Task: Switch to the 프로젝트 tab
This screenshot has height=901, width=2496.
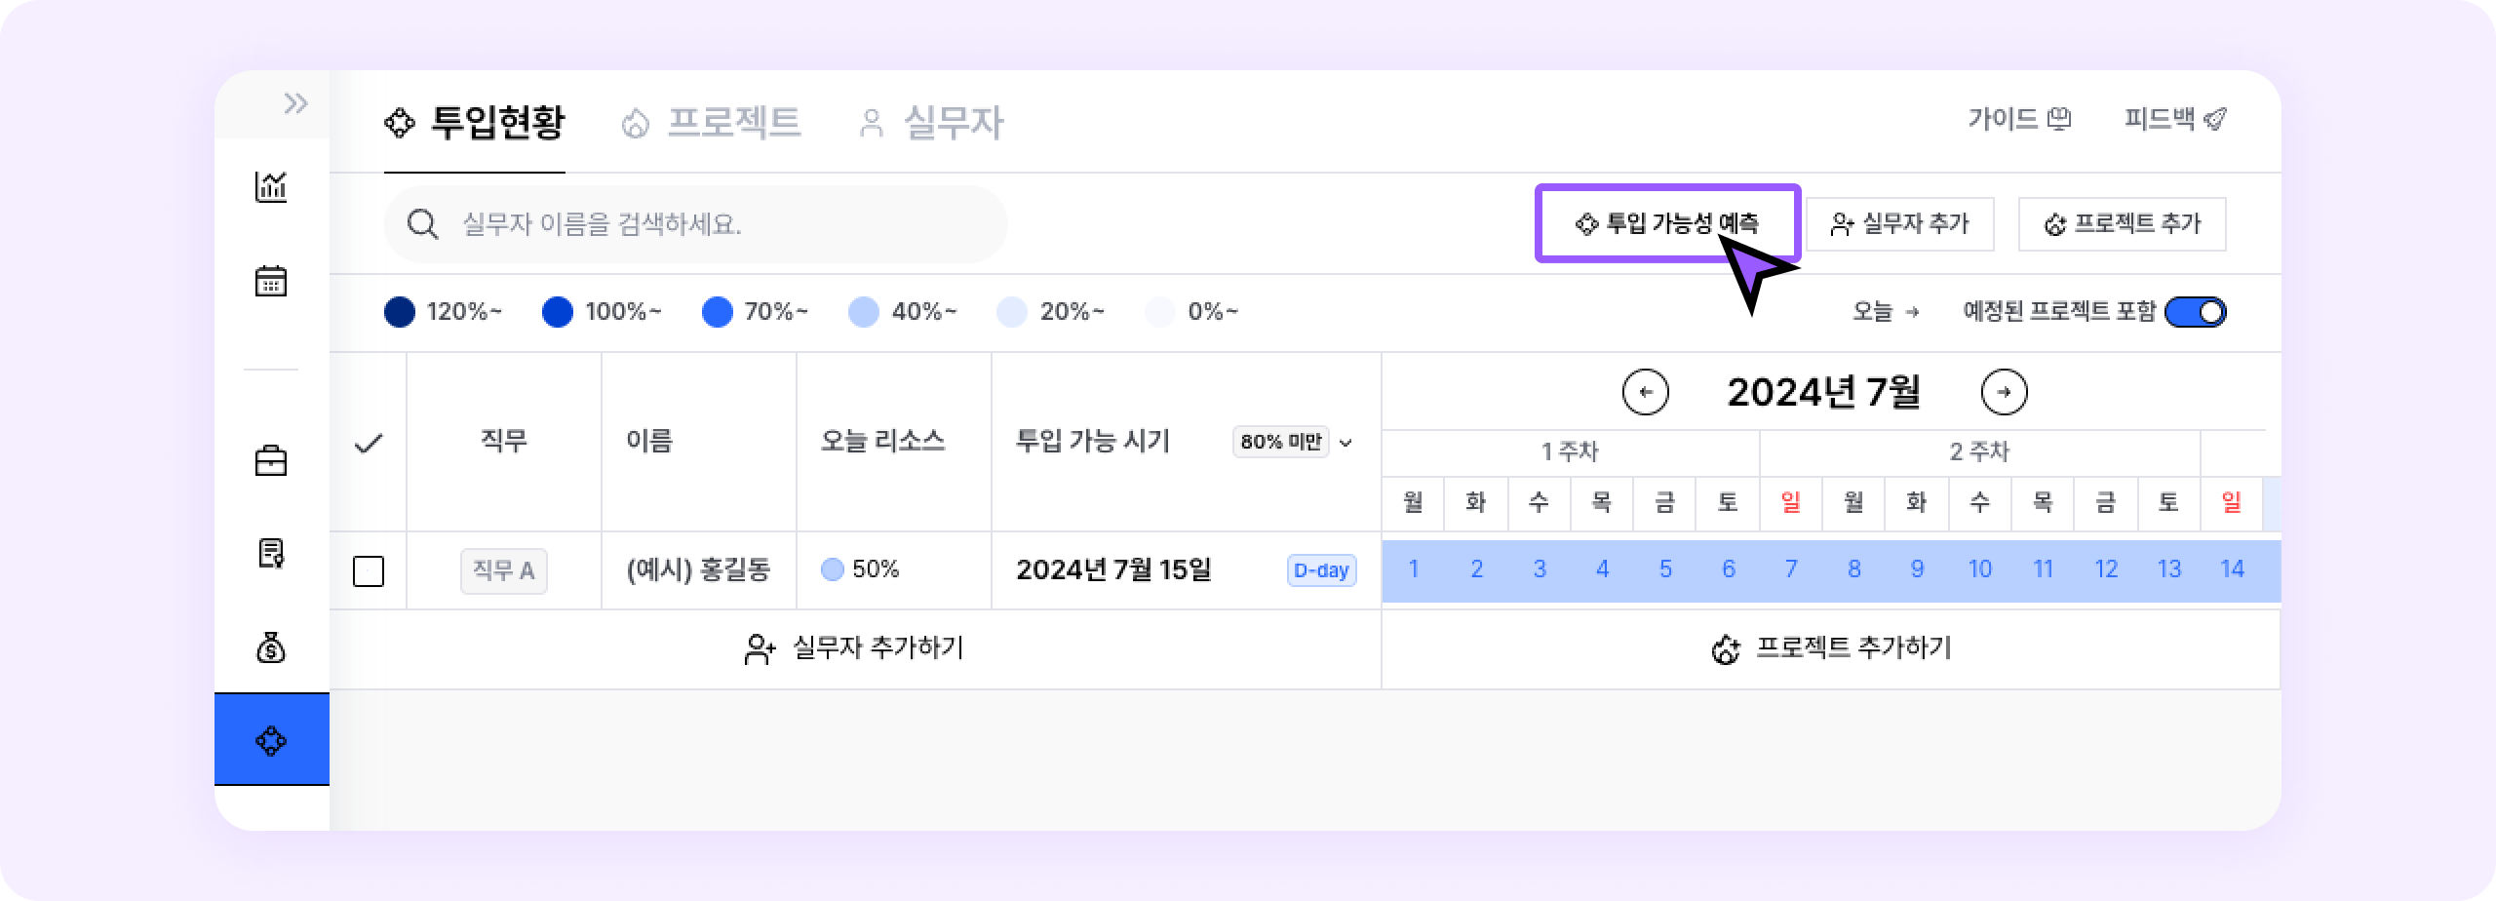Action: coord(712,123)
